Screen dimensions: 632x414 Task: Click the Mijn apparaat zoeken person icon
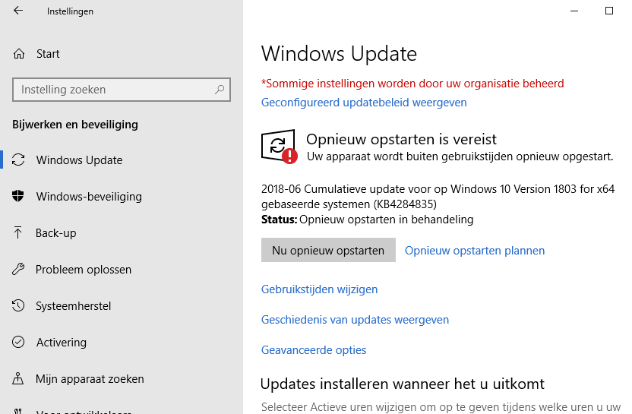pos(19,379)
